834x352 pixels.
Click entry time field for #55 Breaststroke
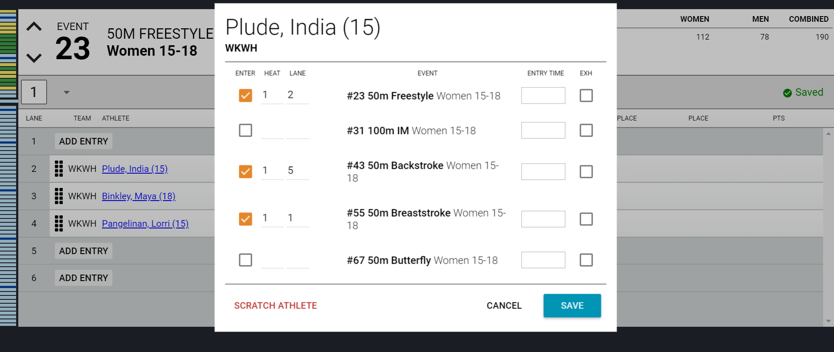pyautogui.click(x=543, y=219)
